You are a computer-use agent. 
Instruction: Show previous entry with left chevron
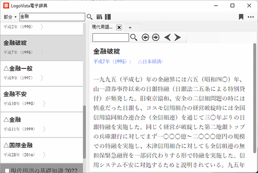coord(168,38)
